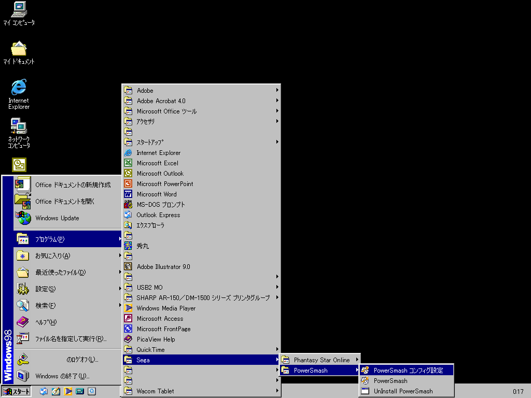Expand the QuickTime submenu
The width and height of the screenshot is (531, 398).
point(201,350)
